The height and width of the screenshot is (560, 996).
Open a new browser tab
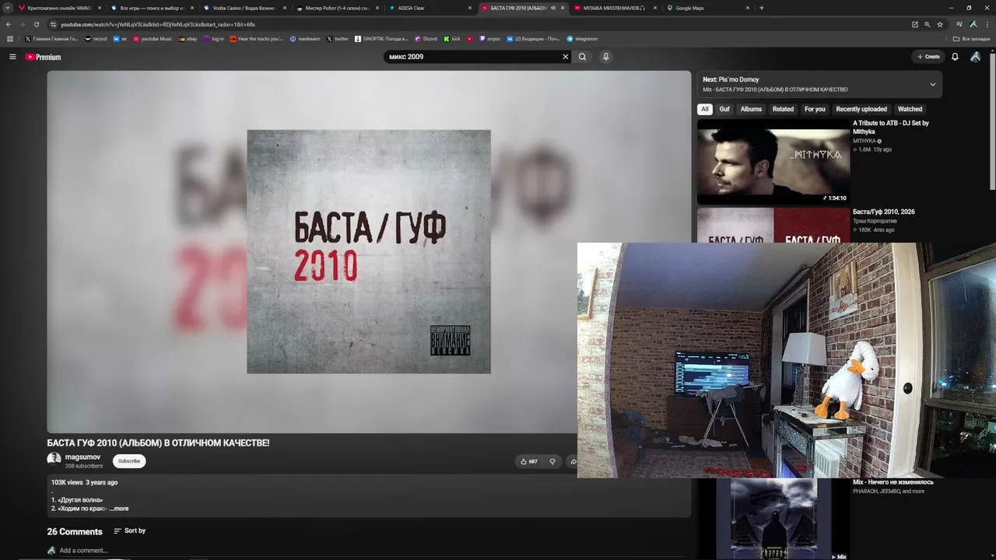tap(761, 8)
